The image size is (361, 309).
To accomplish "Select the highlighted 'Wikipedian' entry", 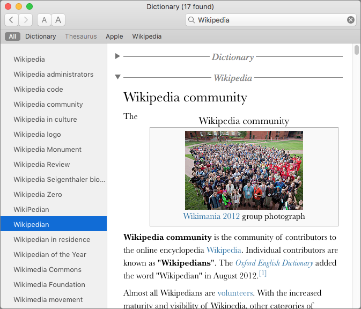I will pyautogui.click(x=54, y=224).
